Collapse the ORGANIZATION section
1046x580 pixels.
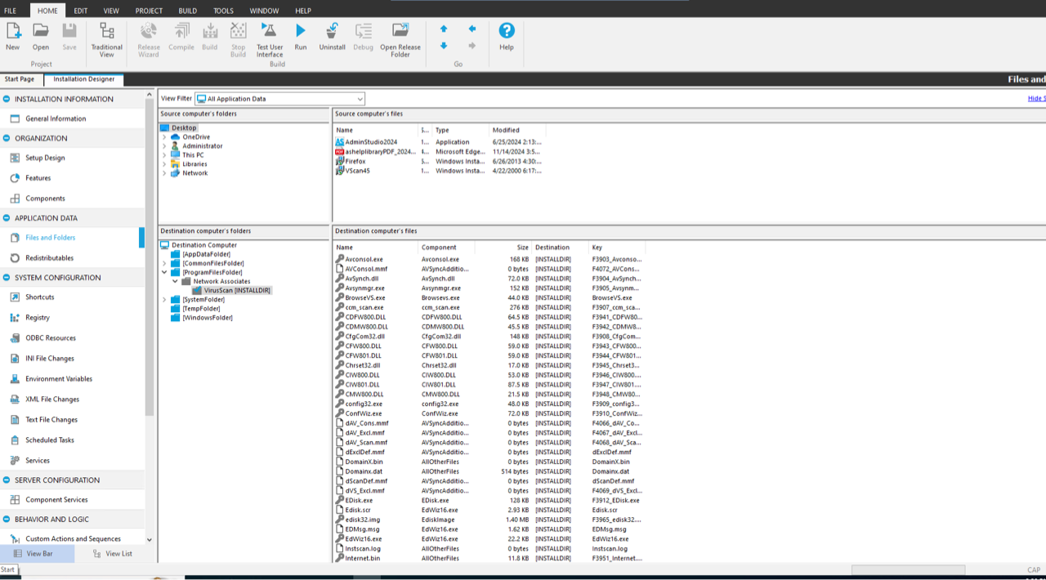coord(7,139)
